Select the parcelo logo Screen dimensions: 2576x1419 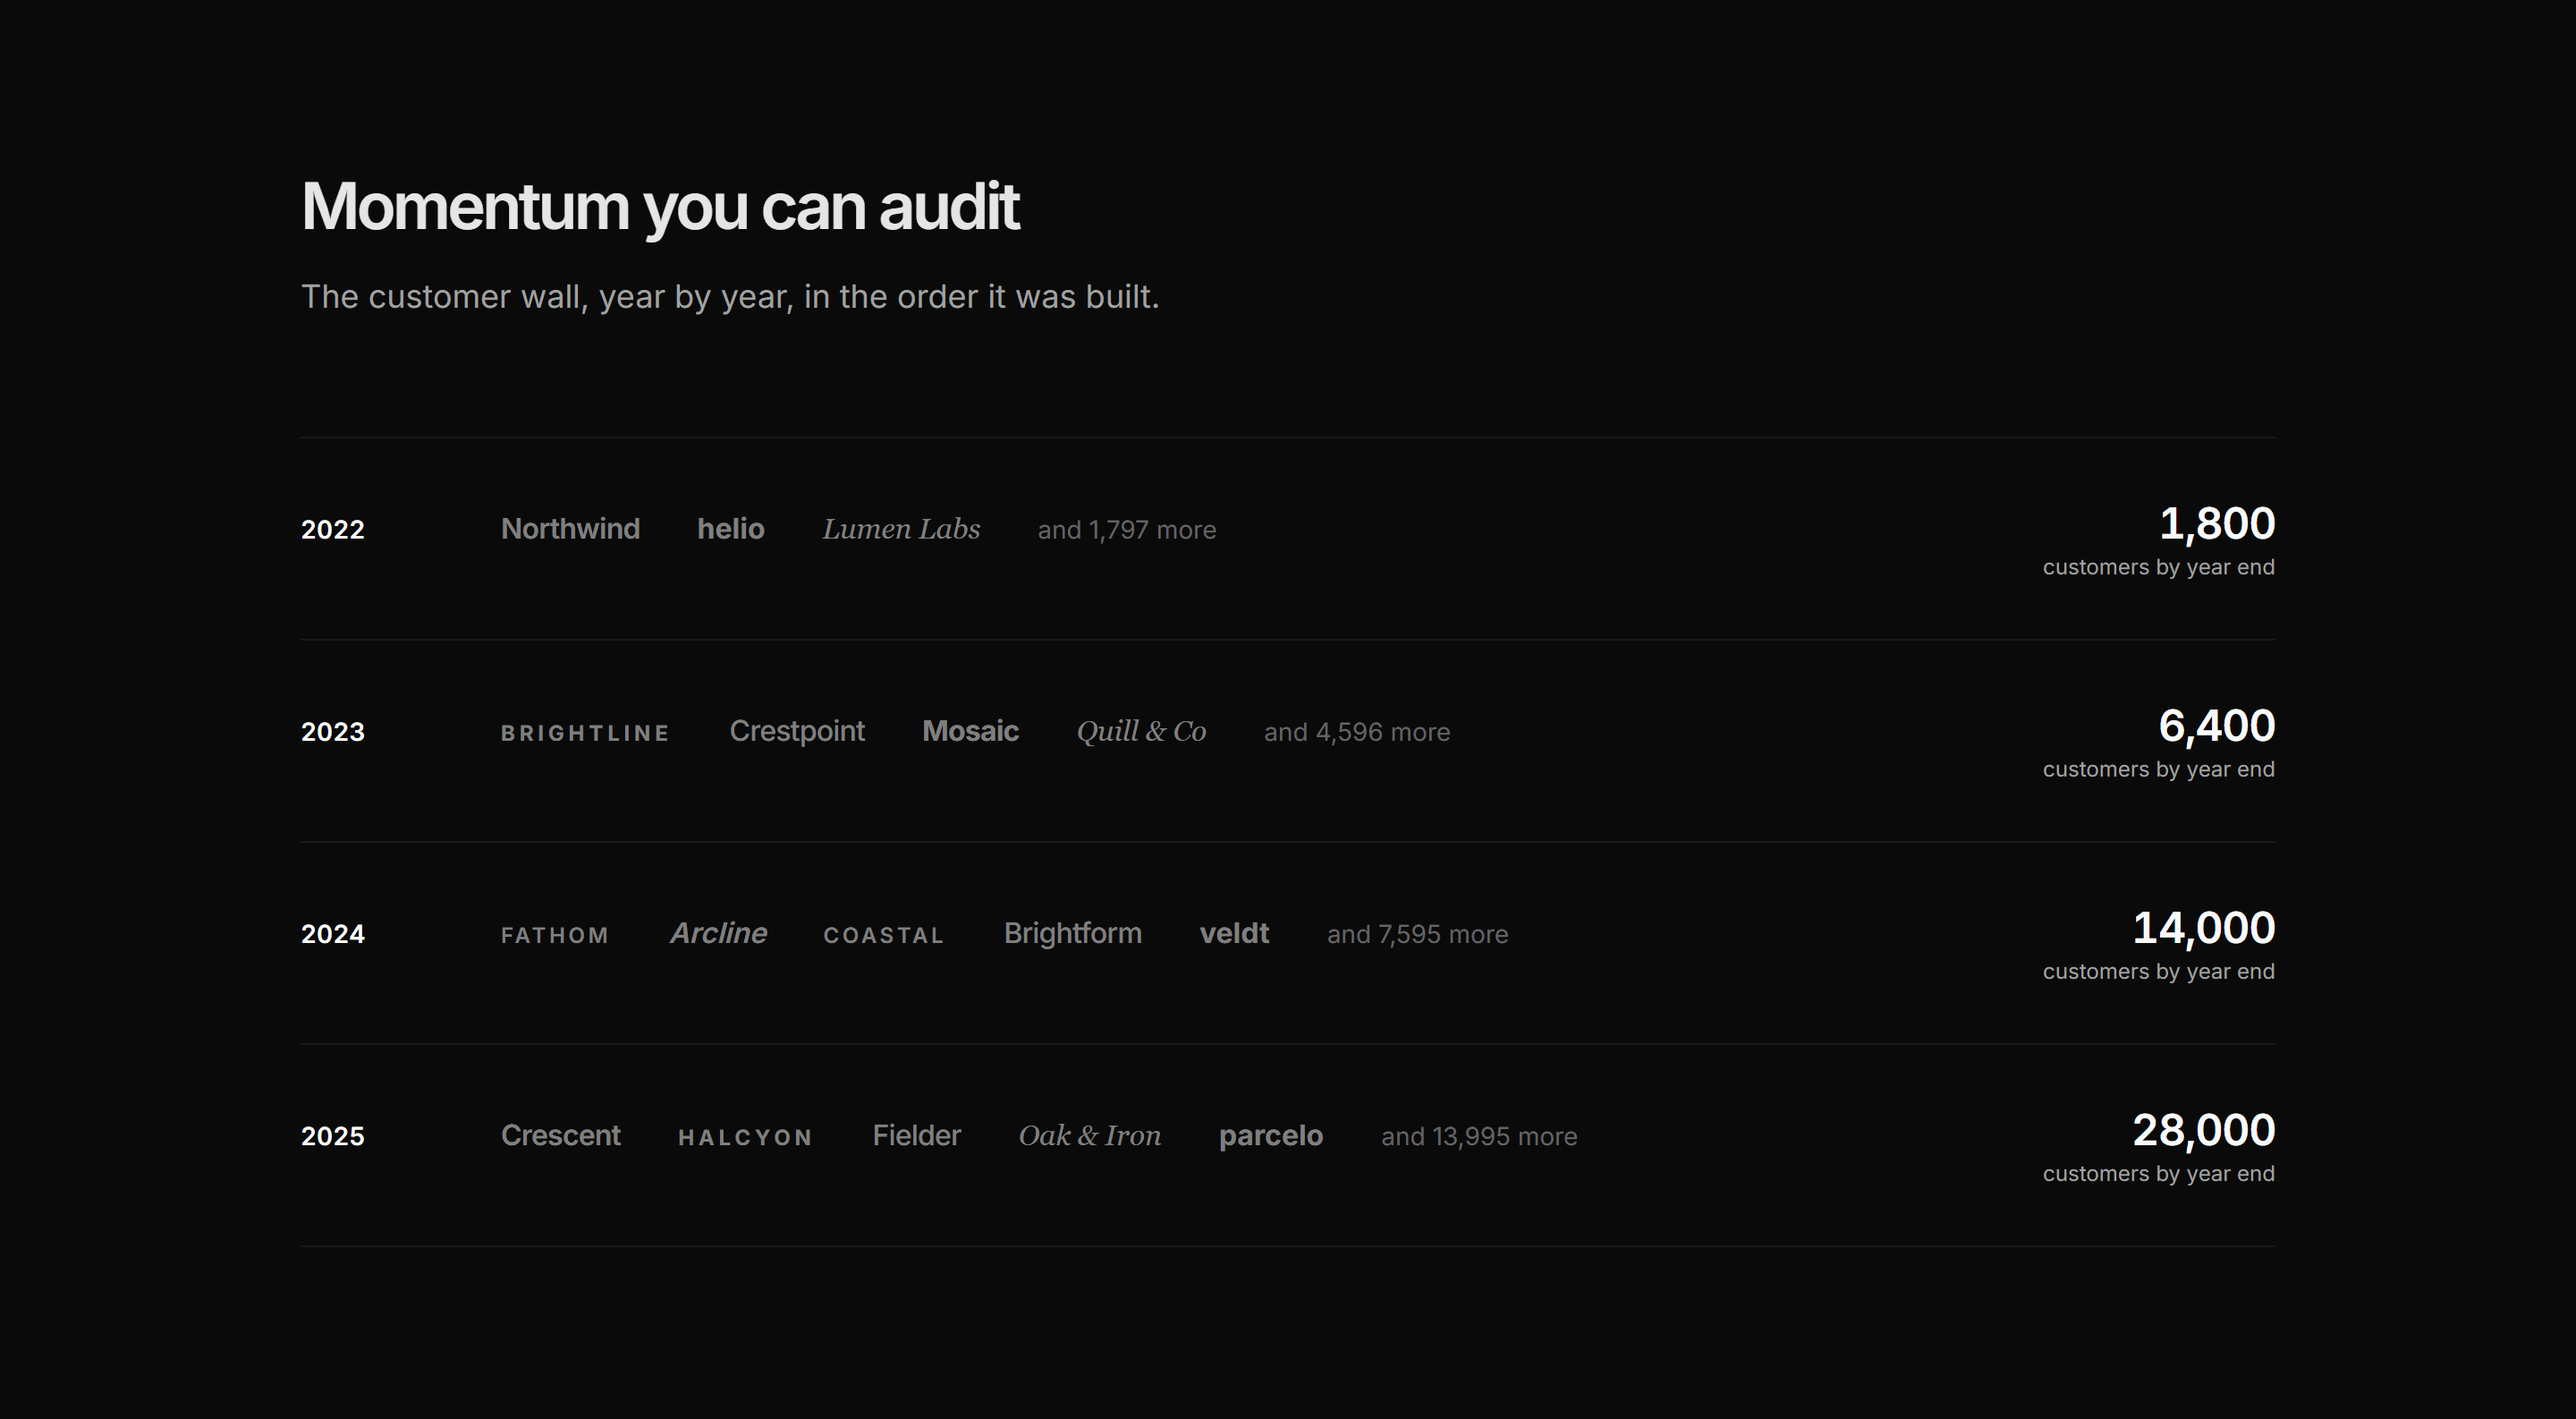point(1271,1136)
